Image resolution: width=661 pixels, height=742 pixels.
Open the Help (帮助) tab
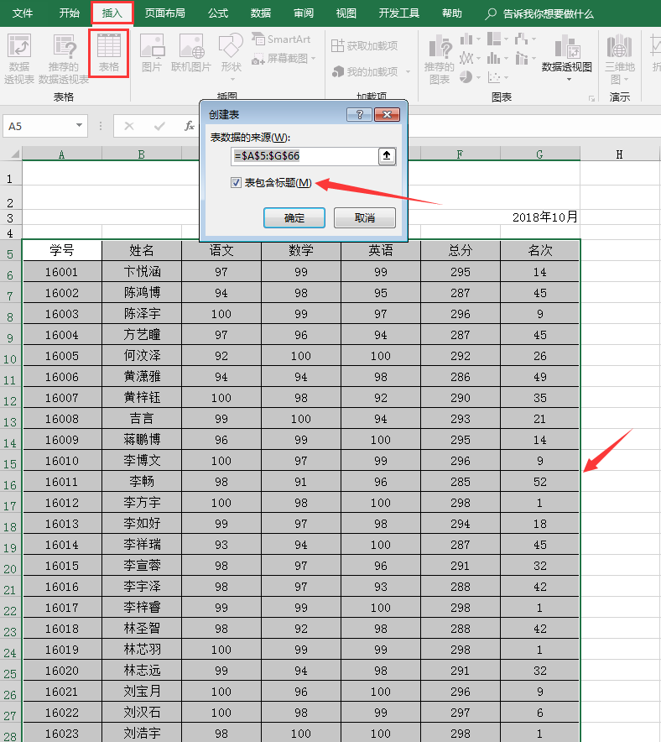click(x=451, y=13)
